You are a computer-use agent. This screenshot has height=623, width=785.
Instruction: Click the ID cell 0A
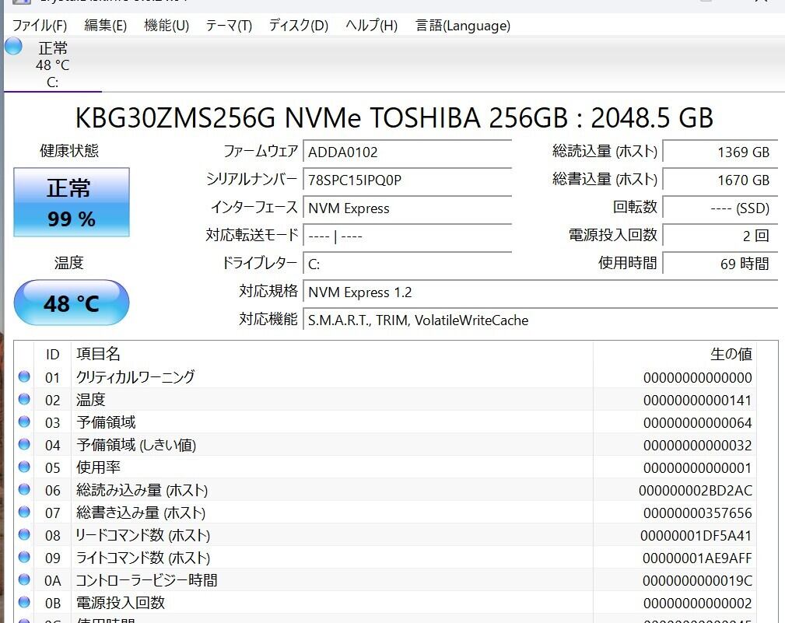[x=53, y=580]
